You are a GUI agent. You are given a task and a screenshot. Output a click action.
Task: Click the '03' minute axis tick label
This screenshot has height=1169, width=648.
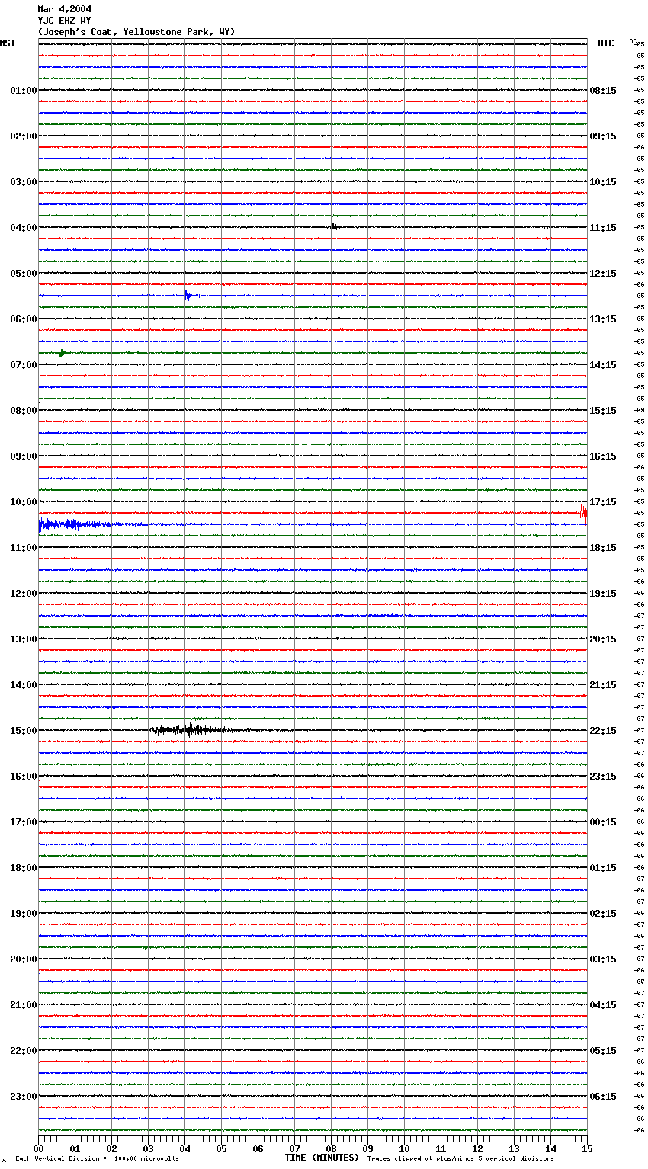[x=149, y=1149]
